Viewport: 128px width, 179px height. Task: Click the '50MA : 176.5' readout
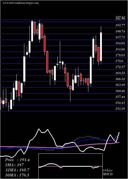(17, 175)
